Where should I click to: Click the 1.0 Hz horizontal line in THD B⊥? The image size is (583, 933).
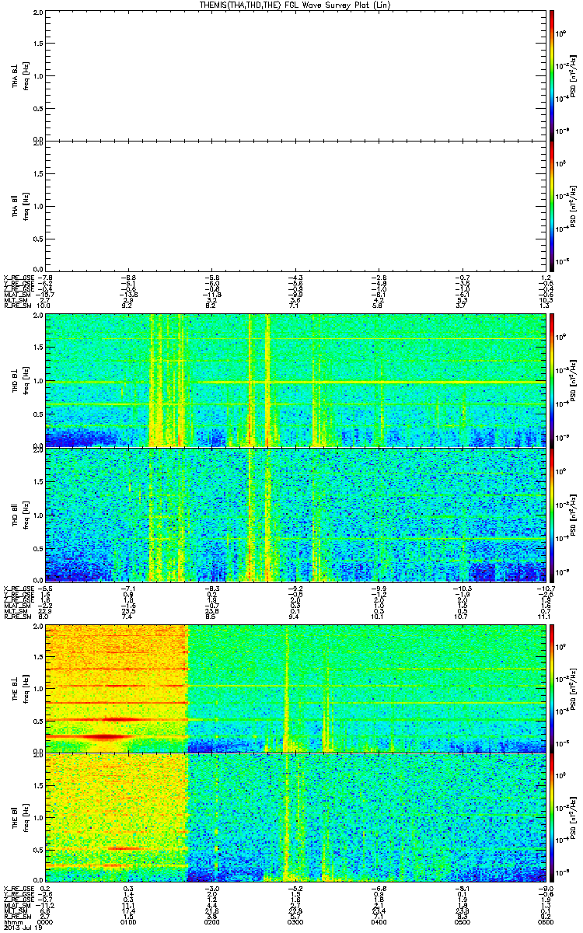295,382
